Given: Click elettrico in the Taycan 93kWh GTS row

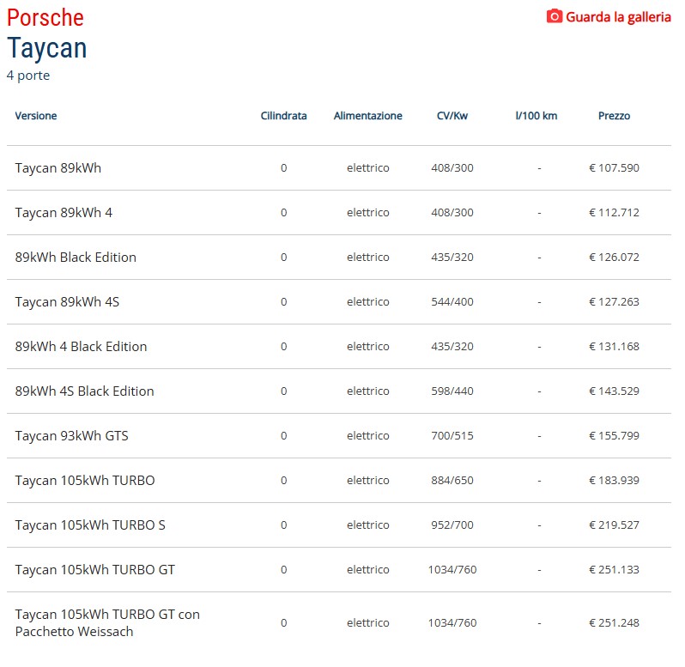Looking at the screenshot, I should pyautogui.click(x=368, y=436).
